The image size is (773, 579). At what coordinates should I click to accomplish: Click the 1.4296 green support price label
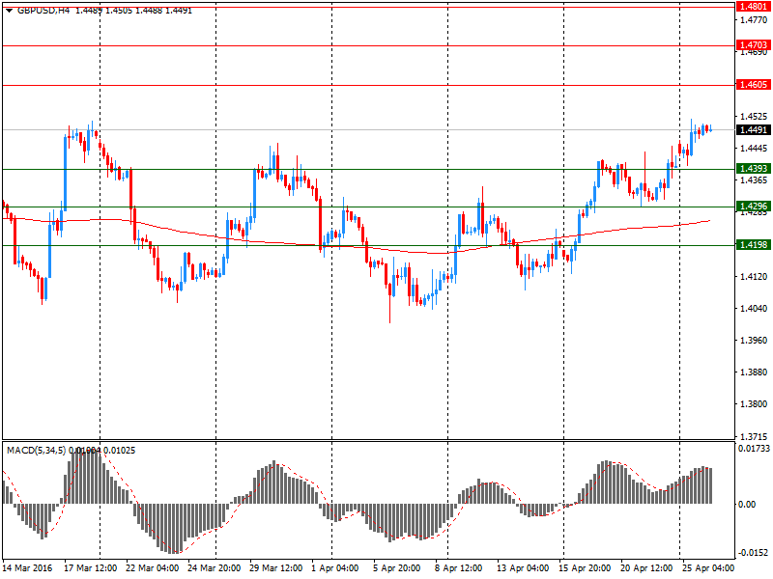click(754, 207)
